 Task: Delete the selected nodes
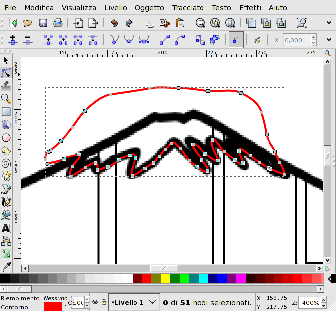click(x=28, y=40)
